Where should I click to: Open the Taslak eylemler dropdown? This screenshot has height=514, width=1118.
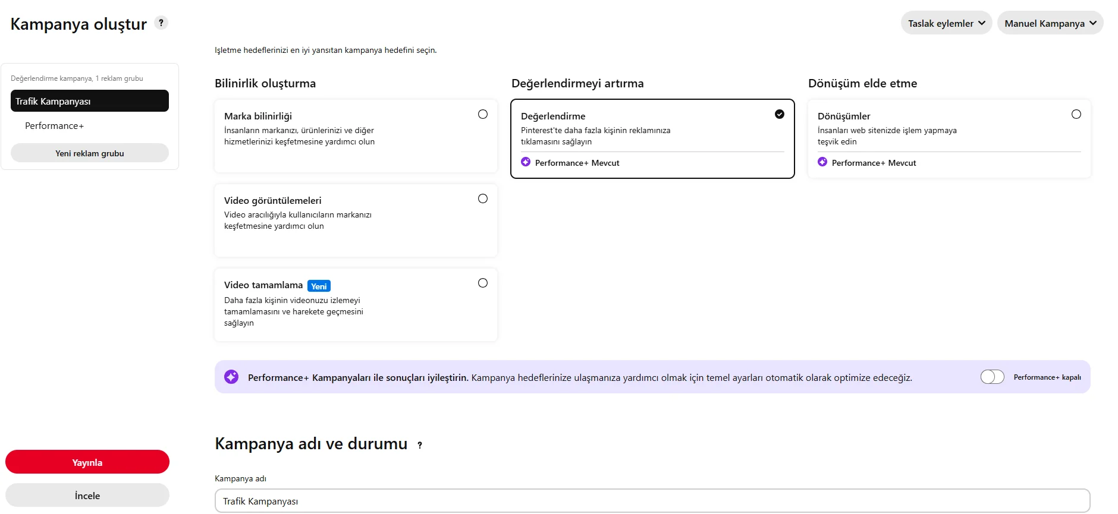tap(946, 23)
